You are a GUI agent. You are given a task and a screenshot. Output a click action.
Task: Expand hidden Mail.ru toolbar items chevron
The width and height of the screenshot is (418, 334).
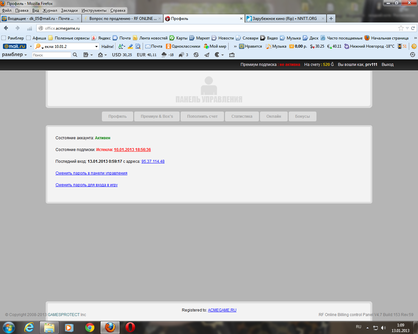(x=235, y=46)
